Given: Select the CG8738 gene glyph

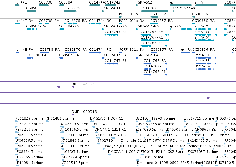Looking at the screenshot, I should pyautogui.click(x=44, y=5).
